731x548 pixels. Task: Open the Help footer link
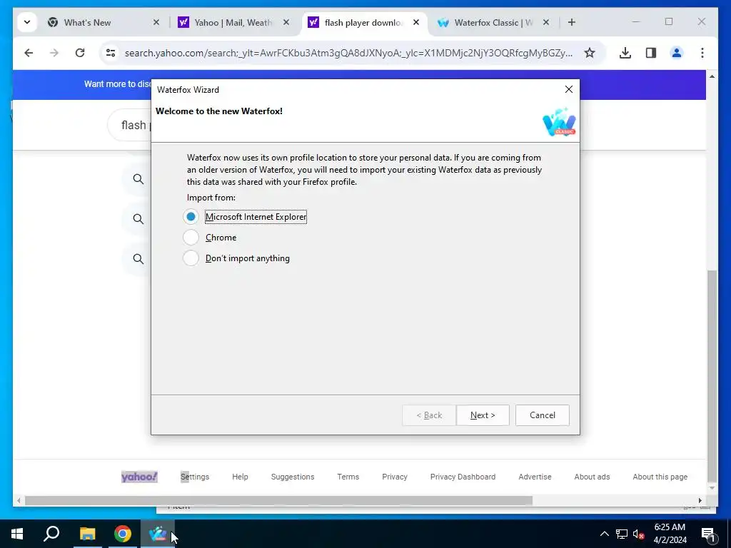point(240,476)
